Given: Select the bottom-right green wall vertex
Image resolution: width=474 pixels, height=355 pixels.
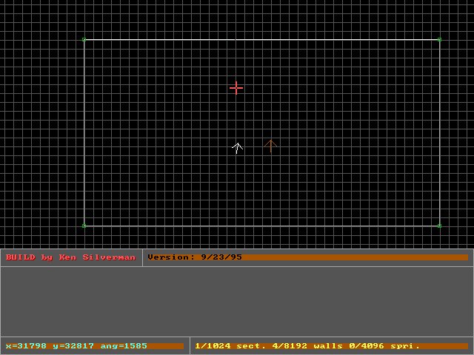Looking at the screenshot, I should pos(439,226).
